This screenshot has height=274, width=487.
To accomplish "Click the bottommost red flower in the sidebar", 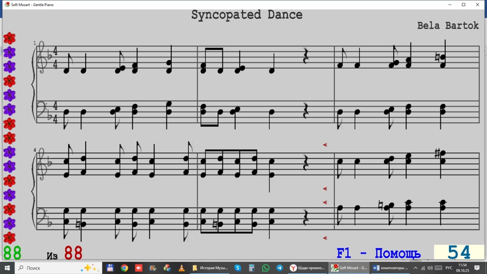I will pos(9,238).
